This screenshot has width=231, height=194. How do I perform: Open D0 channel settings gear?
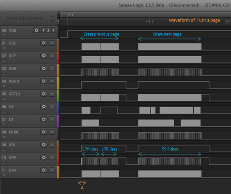(44, 106)
